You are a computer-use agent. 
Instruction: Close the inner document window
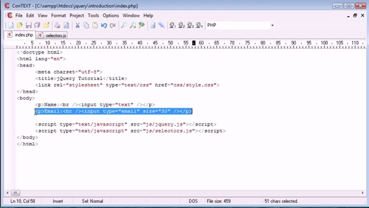[362, 16]
